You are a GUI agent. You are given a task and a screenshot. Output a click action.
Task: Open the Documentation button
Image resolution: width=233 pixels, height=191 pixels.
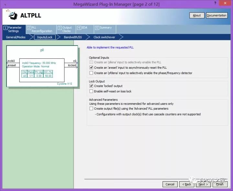[x=216, y=16]
